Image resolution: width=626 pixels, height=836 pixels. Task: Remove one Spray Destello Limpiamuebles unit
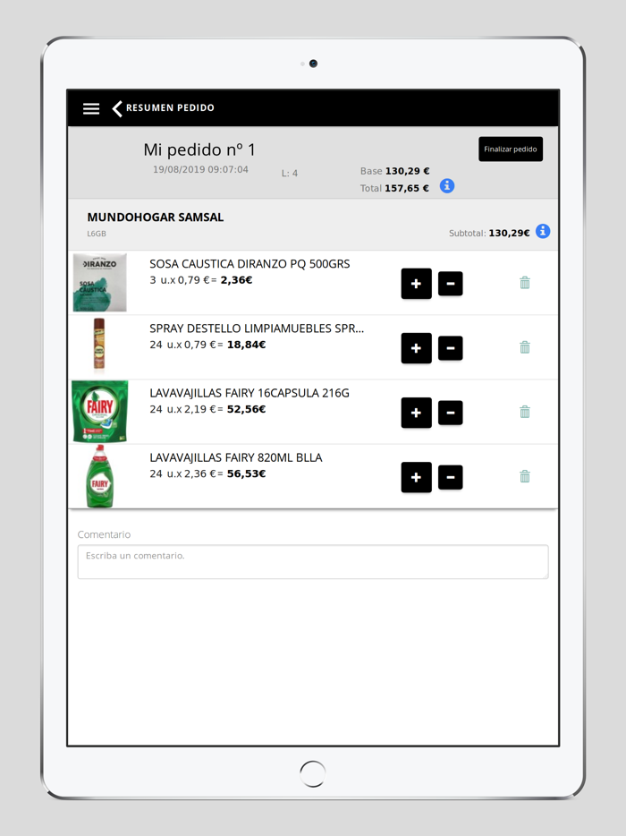450,348
